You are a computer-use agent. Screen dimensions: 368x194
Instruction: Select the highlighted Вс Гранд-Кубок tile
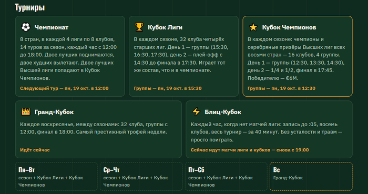click(311, 177)
